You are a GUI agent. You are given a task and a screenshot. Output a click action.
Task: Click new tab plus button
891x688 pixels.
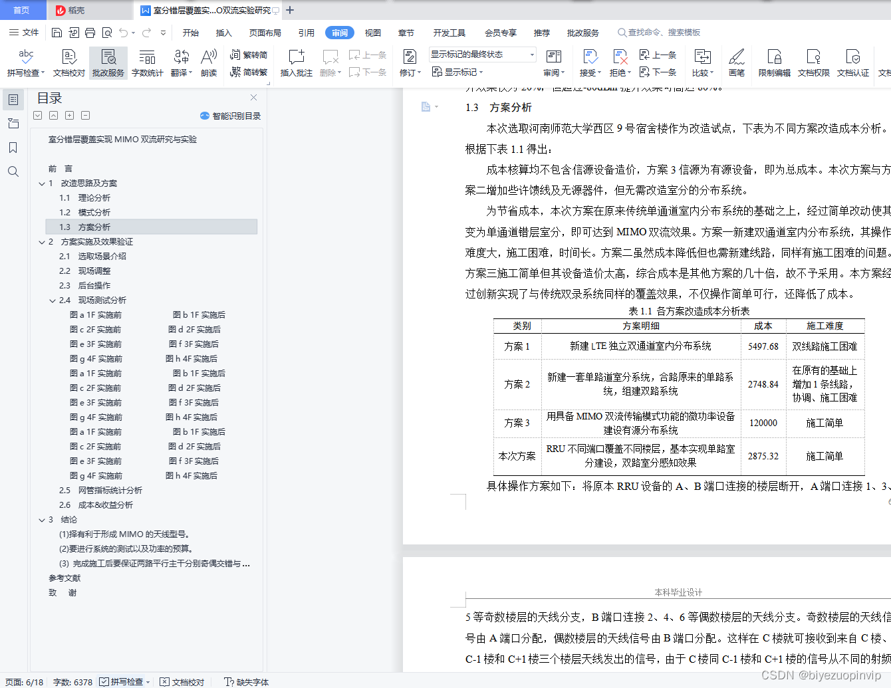click(x=290, y=10)
